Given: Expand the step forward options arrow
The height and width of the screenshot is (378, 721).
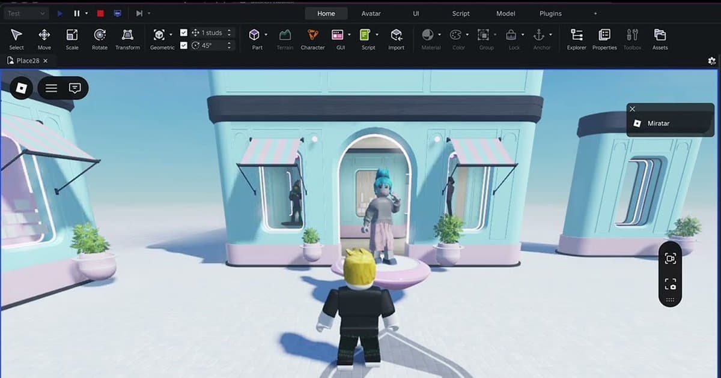Looking at the screenshot, I should 149,13.
